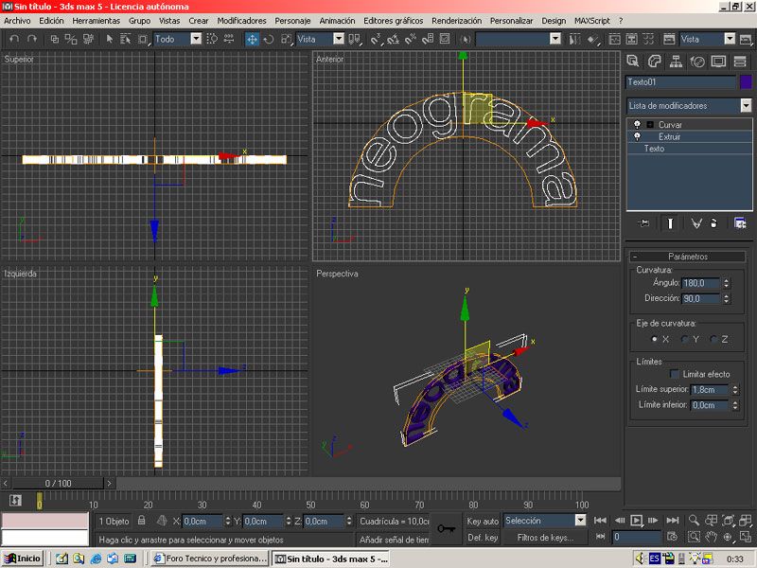The width and height of the screenshot is (757, 568).
Task: Click the Pin Stack icon
Action: click(643, 223)
